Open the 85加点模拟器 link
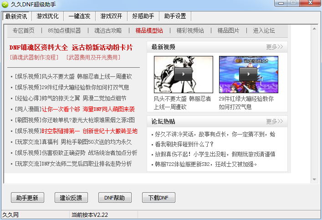 (65, 31)
